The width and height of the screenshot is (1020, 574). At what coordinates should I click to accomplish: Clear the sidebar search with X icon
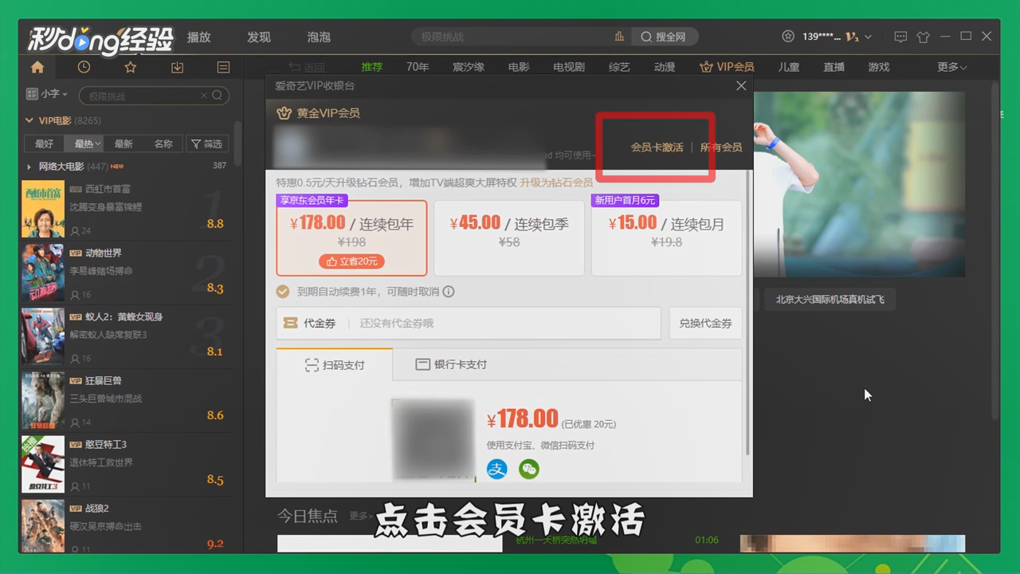pos(204,96)
